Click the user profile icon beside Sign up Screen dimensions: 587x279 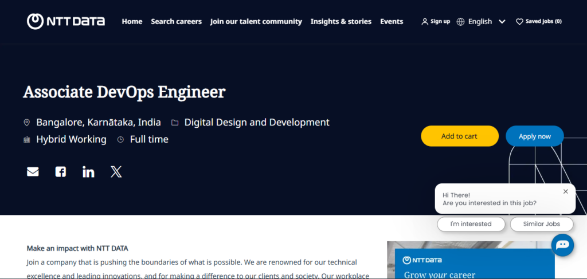point(425,22)
